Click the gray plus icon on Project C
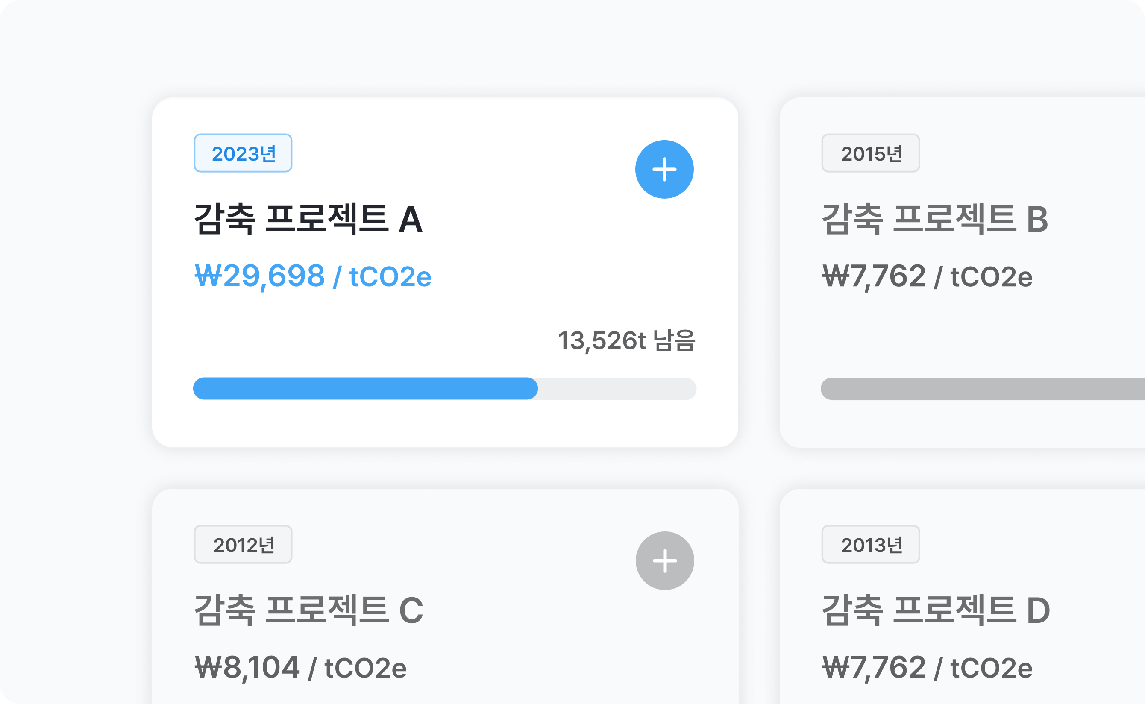Viewport: 1145px width, 704px height. 664,560
